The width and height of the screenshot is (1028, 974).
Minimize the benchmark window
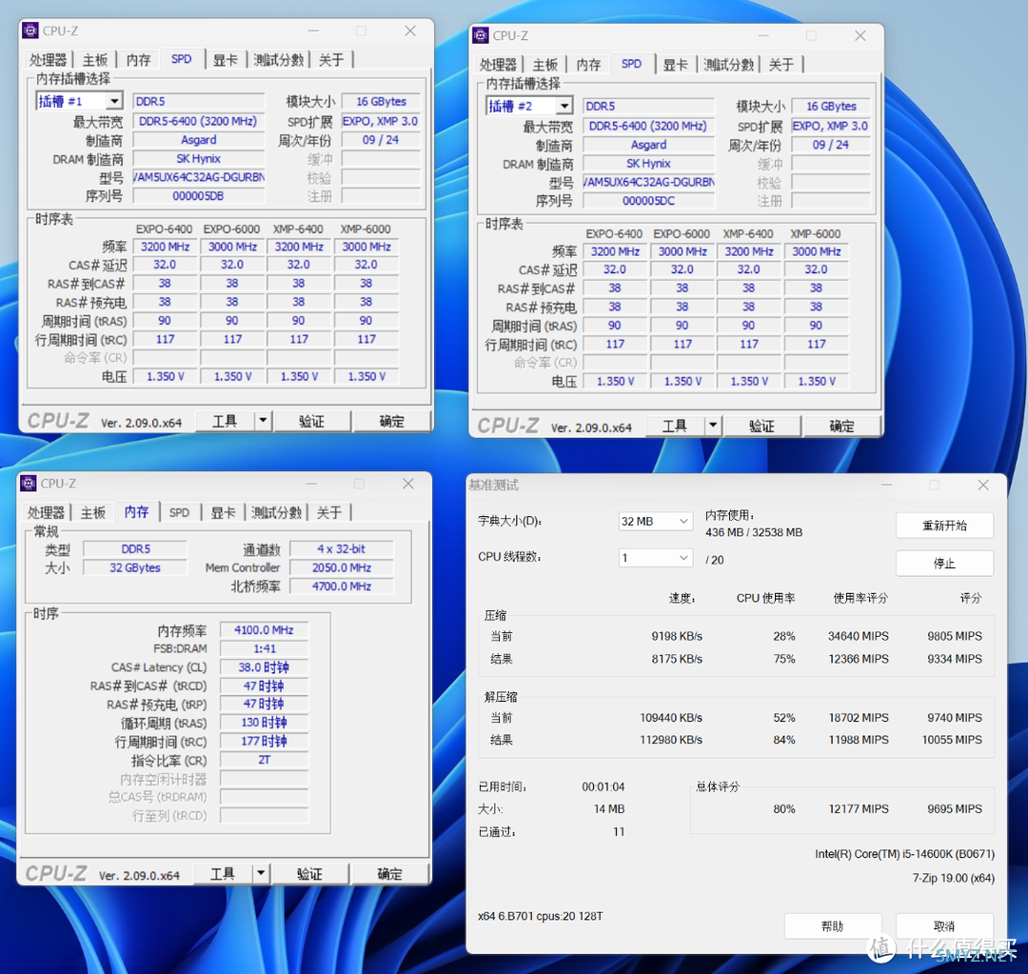tap(886, 485)
